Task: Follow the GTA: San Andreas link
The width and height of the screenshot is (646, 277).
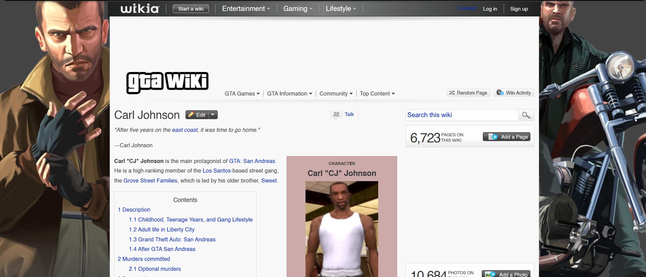Action: click(x=252, y=161)
